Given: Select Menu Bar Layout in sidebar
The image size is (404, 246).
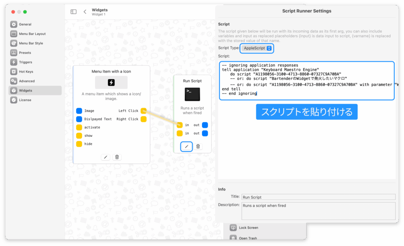Looking at the screenshot, I should click(32, 34).
